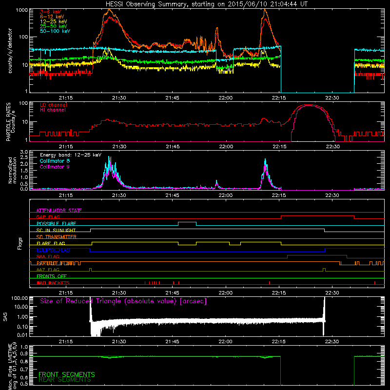Select the 50-100 keV legend label

click(55, 31)
